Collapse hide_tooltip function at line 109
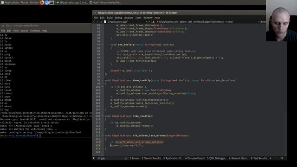The height and width of the screenshot is (167, 297). (102, 116)
